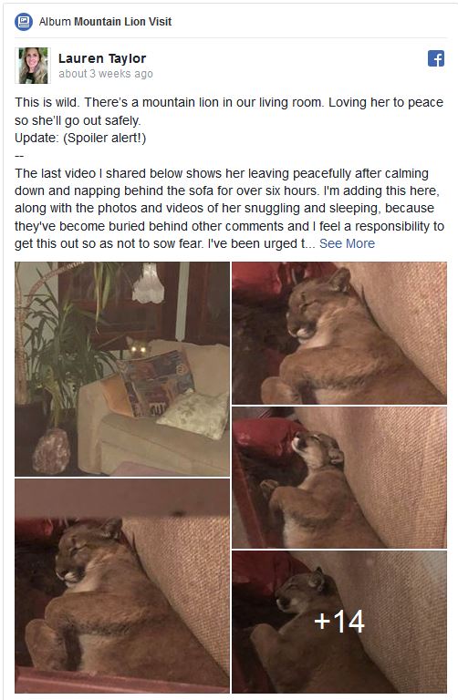Open bottom-left photo of sleeping lion
458x700 pixels.
(122, 586)
